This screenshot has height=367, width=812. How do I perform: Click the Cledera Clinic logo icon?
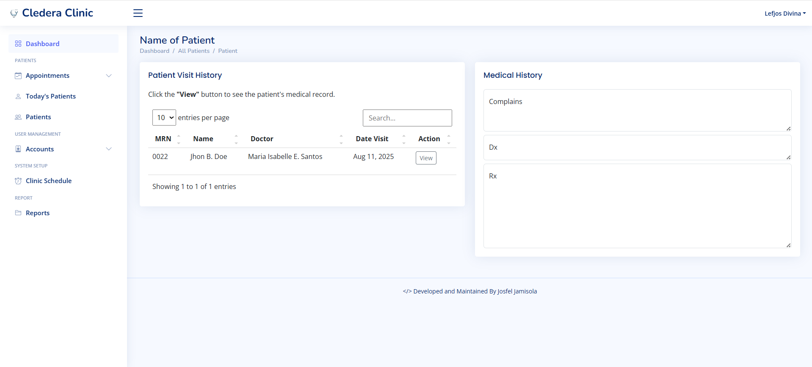(14, 13)
